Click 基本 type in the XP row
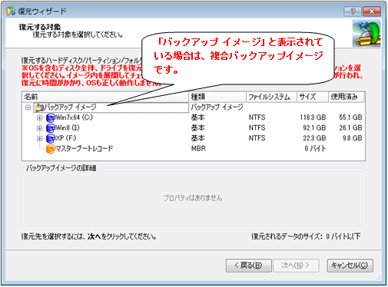The width and height of the screenshot is (388, 287). pyautogui.click(x=198, y=138)
